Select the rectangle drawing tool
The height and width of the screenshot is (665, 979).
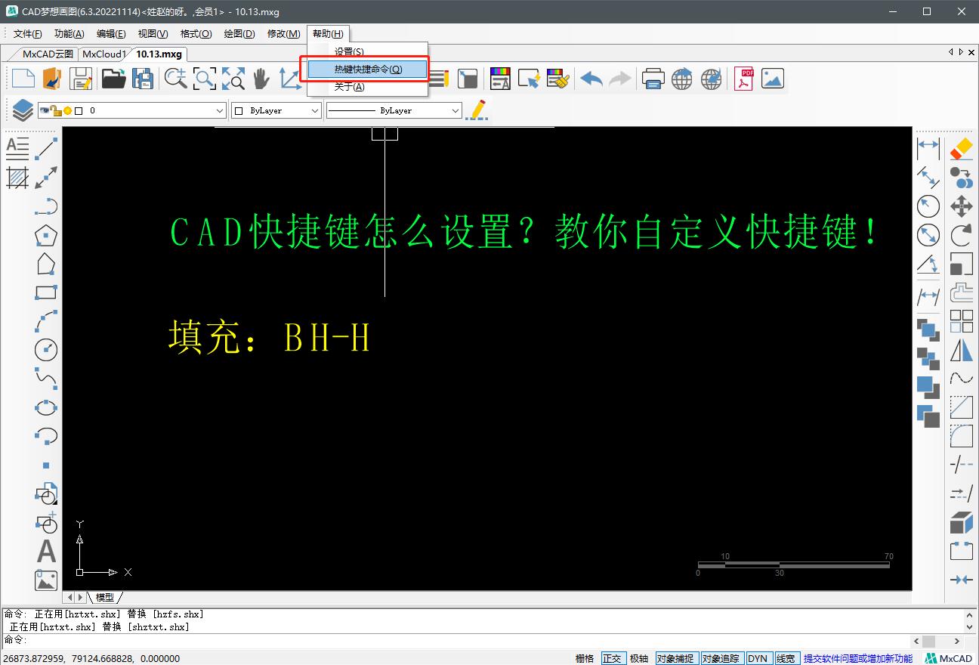46,293
